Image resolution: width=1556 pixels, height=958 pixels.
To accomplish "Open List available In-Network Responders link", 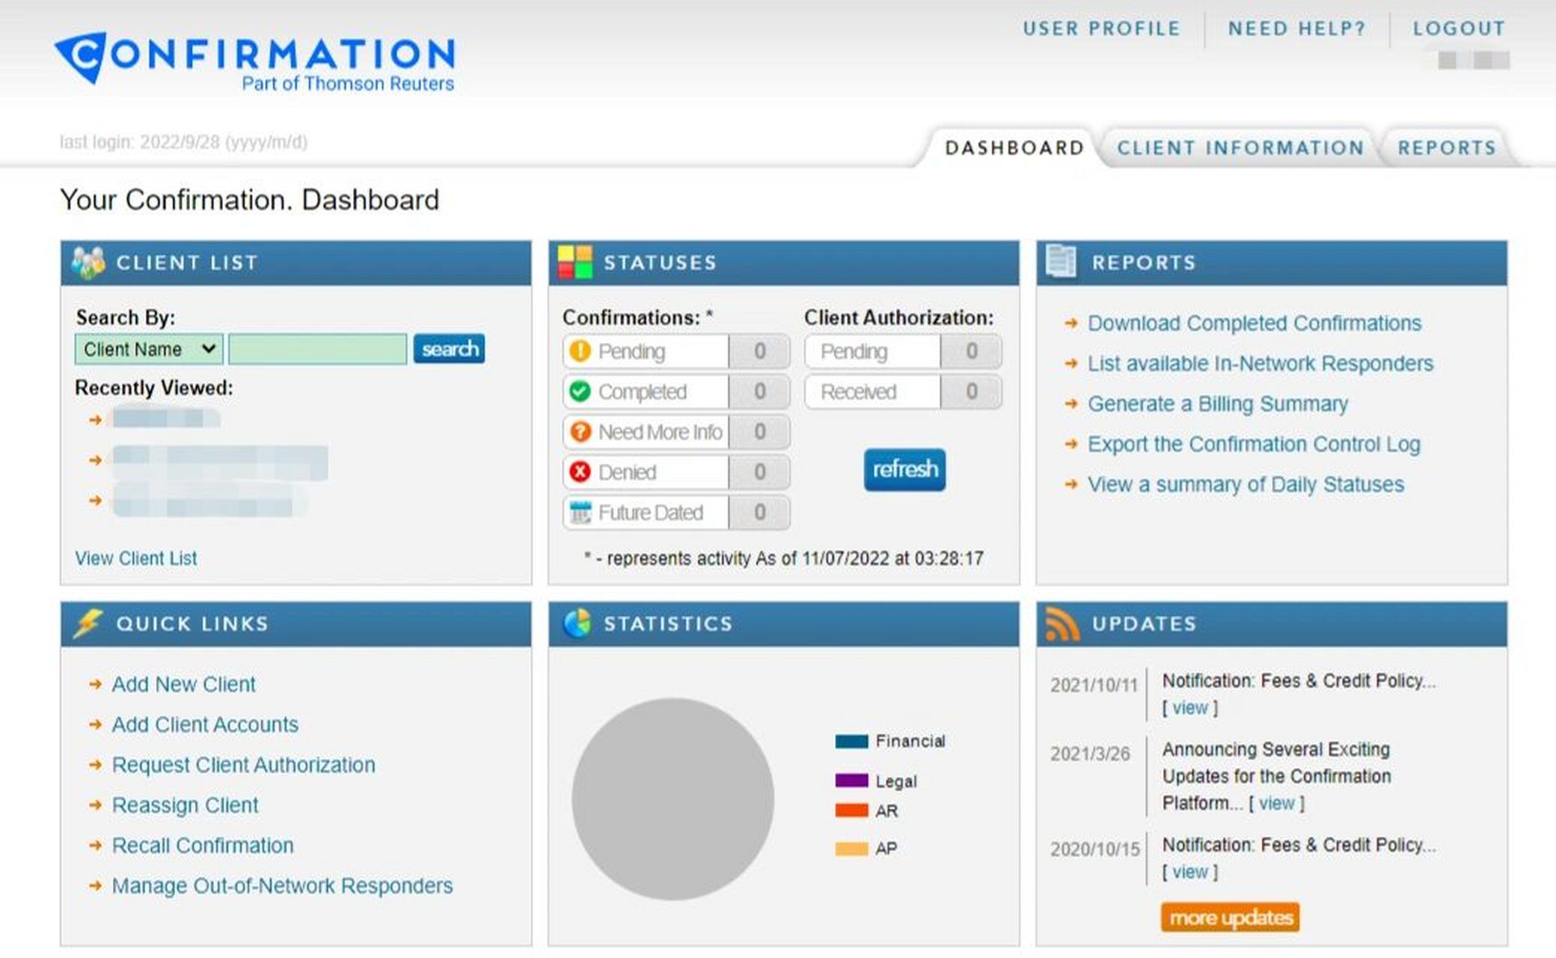I will [x=1260, y=364].
